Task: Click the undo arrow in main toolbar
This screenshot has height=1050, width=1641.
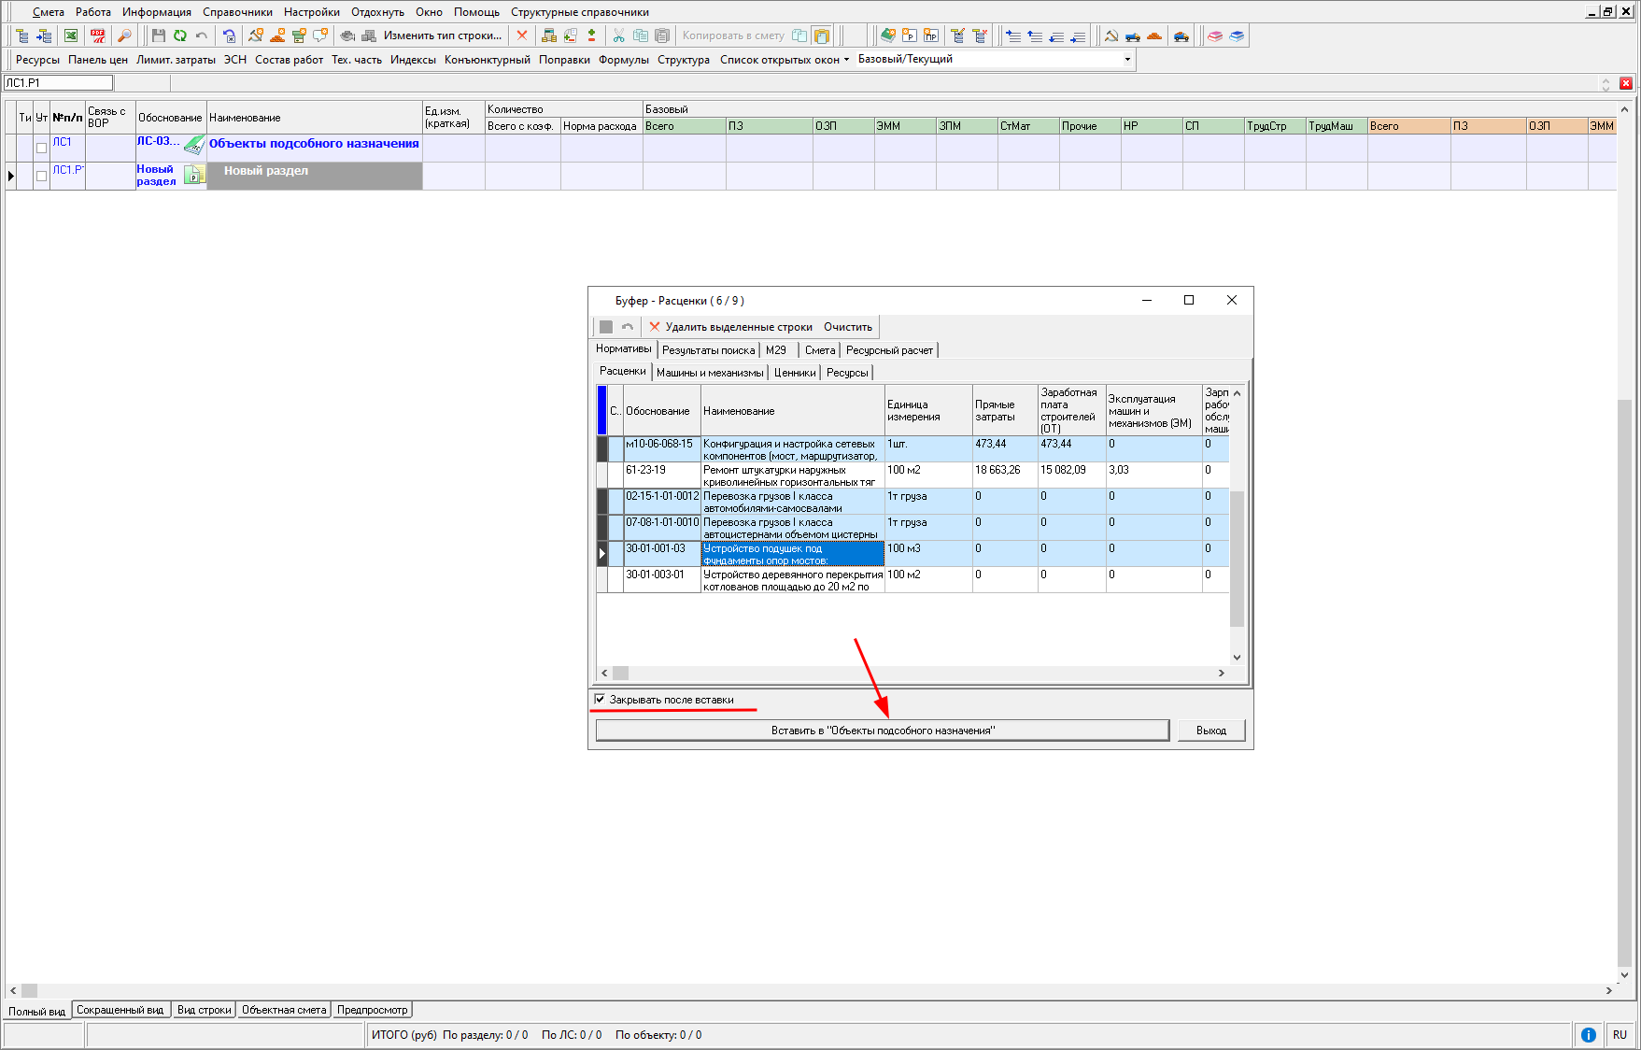Action: 201,35
